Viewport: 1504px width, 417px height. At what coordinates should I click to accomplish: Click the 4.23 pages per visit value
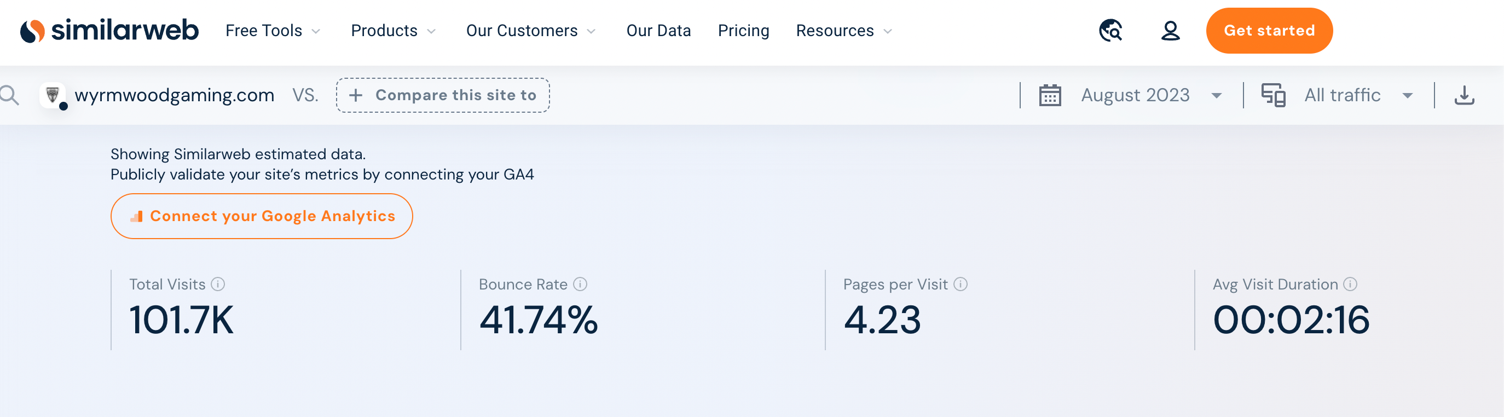click(882, 320)
